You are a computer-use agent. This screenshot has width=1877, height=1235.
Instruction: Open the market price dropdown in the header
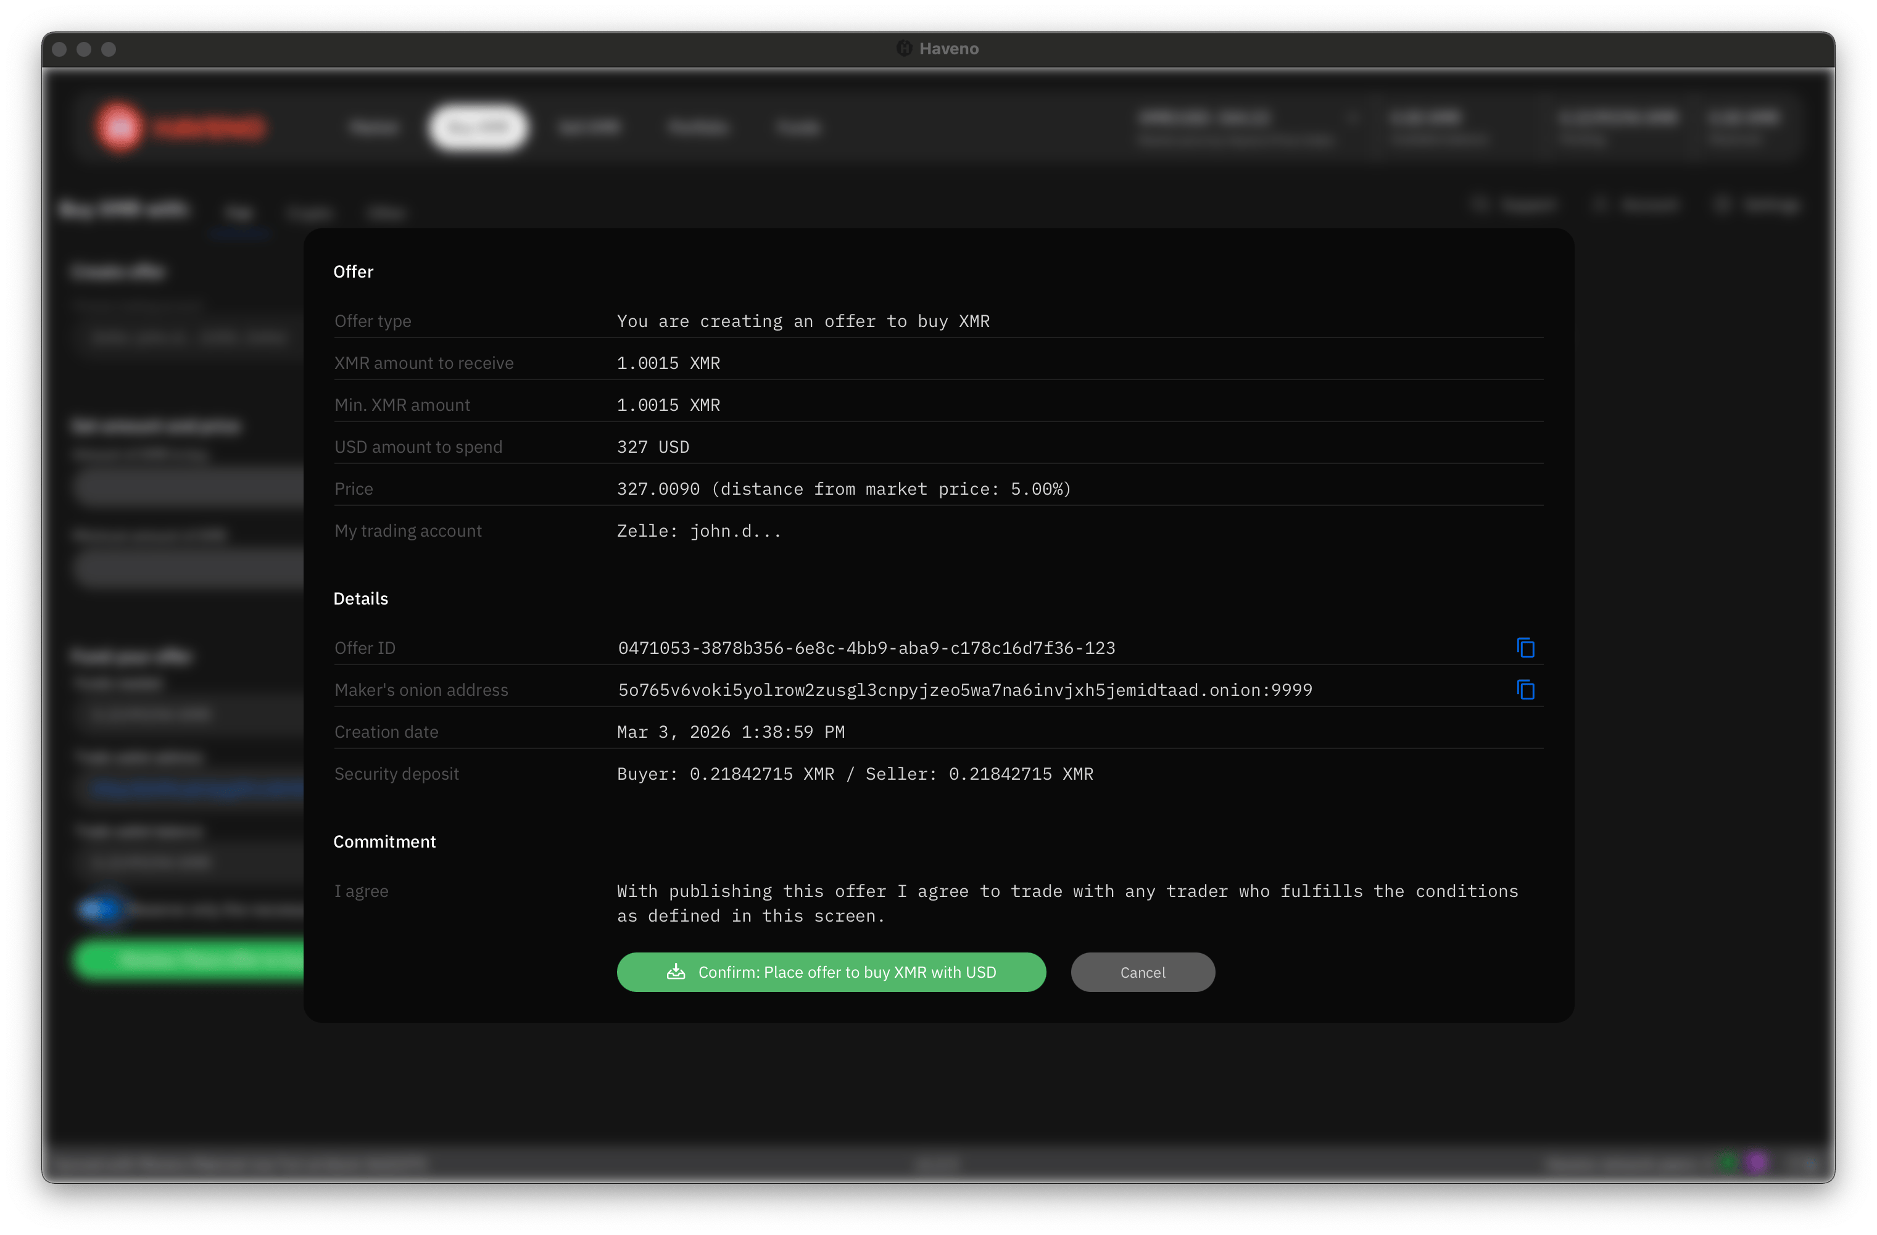1354,118
